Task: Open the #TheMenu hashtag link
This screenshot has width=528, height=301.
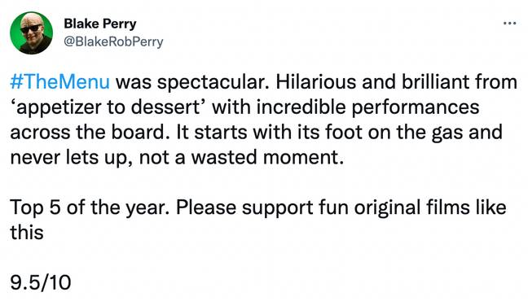Action: [x=60, y=82]
